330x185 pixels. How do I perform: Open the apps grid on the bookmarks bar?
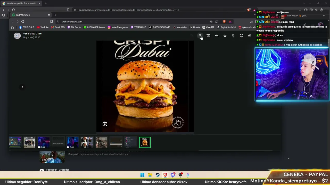coord(12,27)
